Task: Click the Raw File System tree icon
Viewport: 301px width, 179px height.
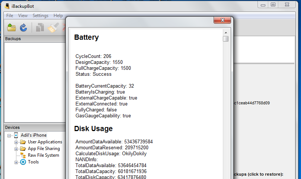Action: click(23, 155)
